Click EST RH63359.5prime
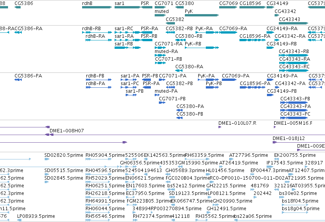Screen dimensions: 325x222 coord(204,155)
